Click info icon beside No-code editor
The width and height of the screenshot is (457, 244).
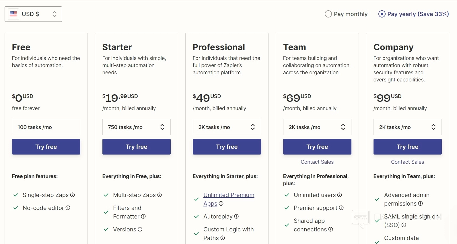click(68, 208)
